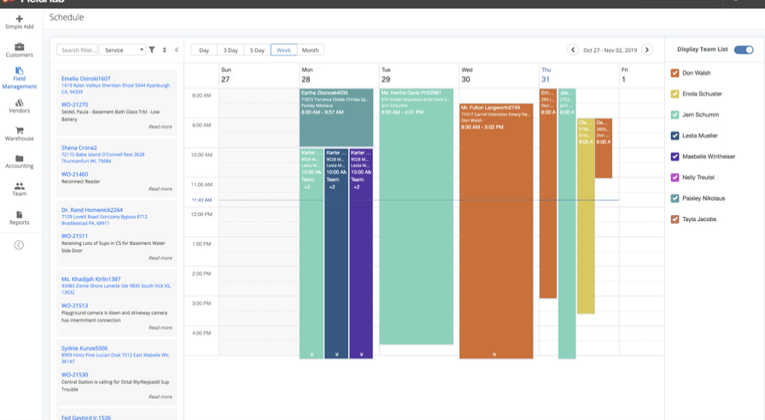The height and width of the screenshot is (420, 765).
Task: Open work order WO-21511
Action: [x=74, y=236]
